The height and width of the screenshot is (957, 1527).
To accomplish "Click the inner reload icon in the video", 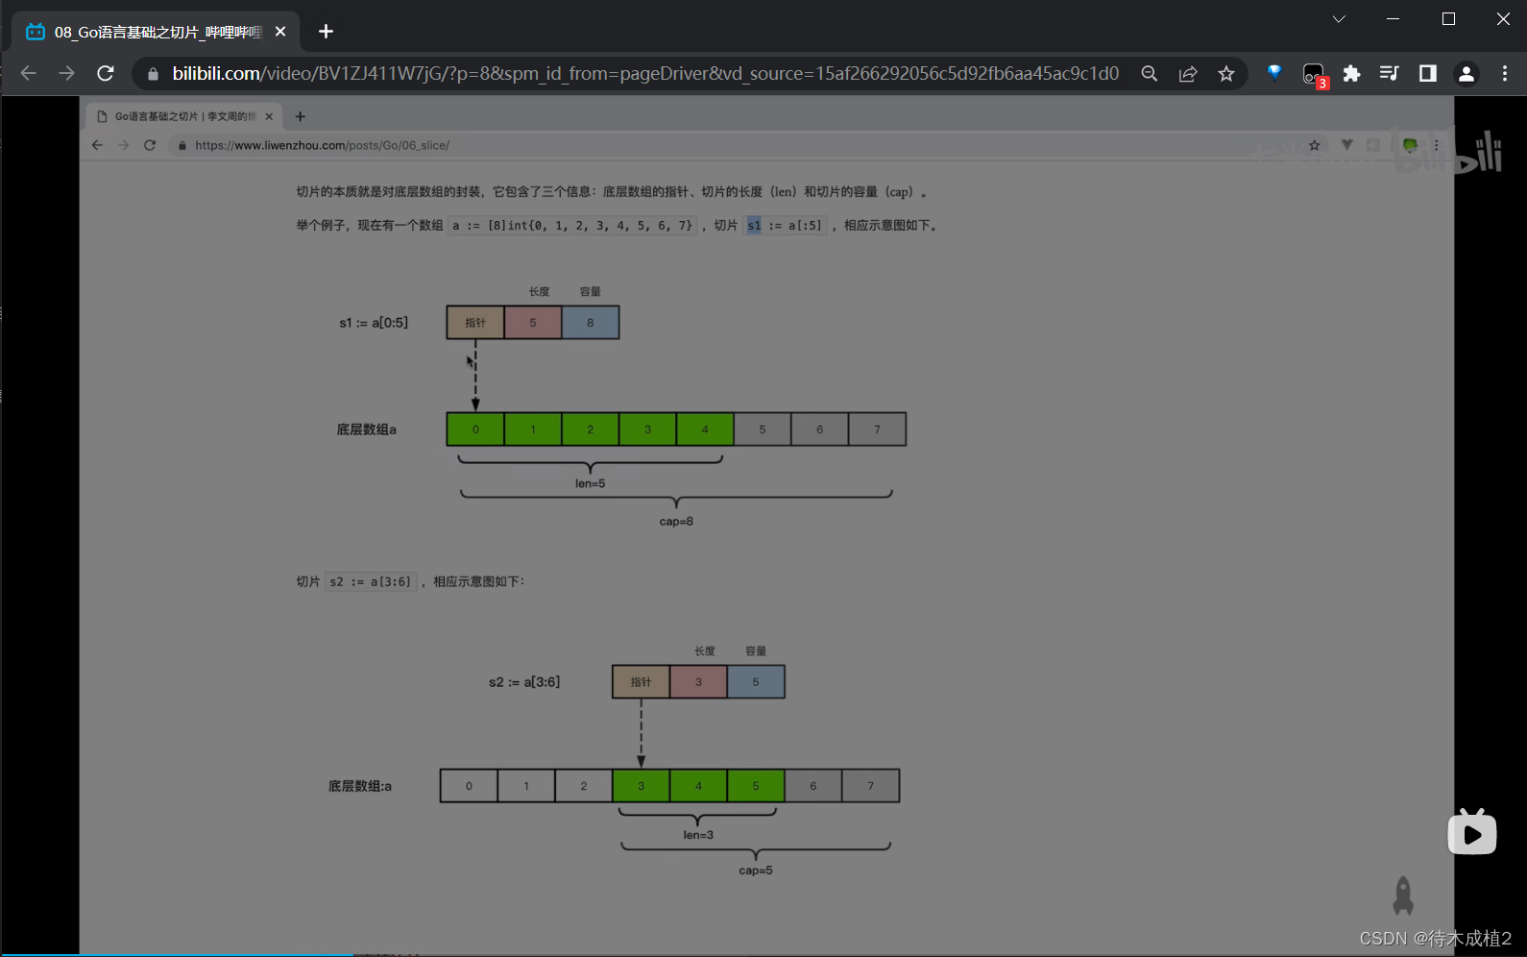I will pyautogui.click(x=150, y=145).
